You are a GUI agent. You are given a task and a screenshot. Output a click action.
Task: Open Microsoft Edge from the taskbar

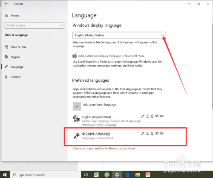click(x=127, y=175)
